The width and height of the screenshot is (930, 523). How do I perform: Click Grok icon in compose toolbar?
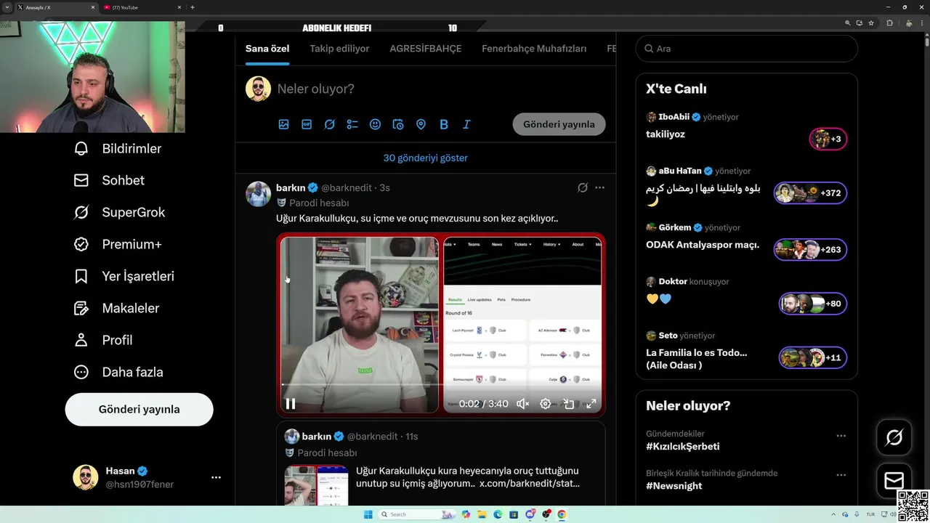click(x=329, y=124)
